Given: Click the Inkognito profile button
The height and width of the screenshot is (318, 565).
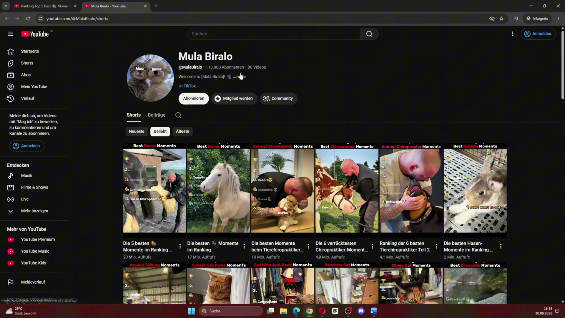Looking at the screenshot, I should (x=537, y=19).
